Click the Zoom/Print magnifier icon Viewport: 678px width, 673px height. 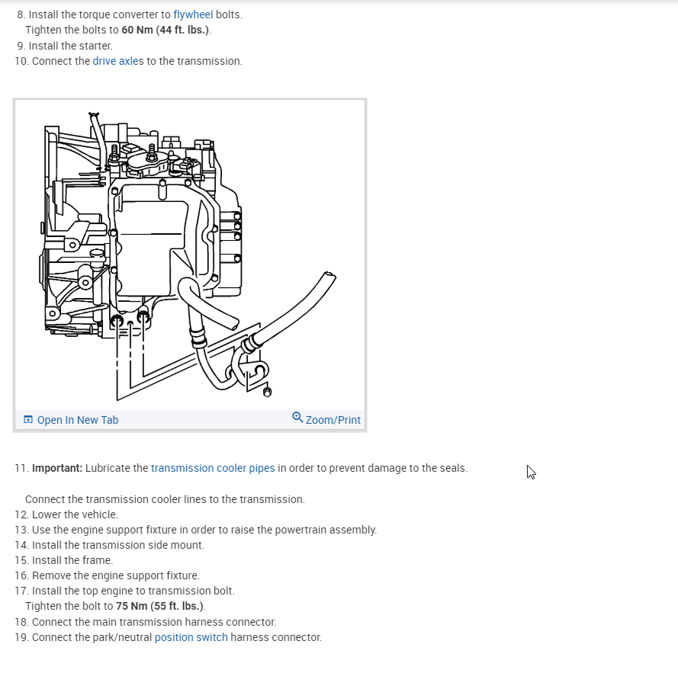click(297, 417)
